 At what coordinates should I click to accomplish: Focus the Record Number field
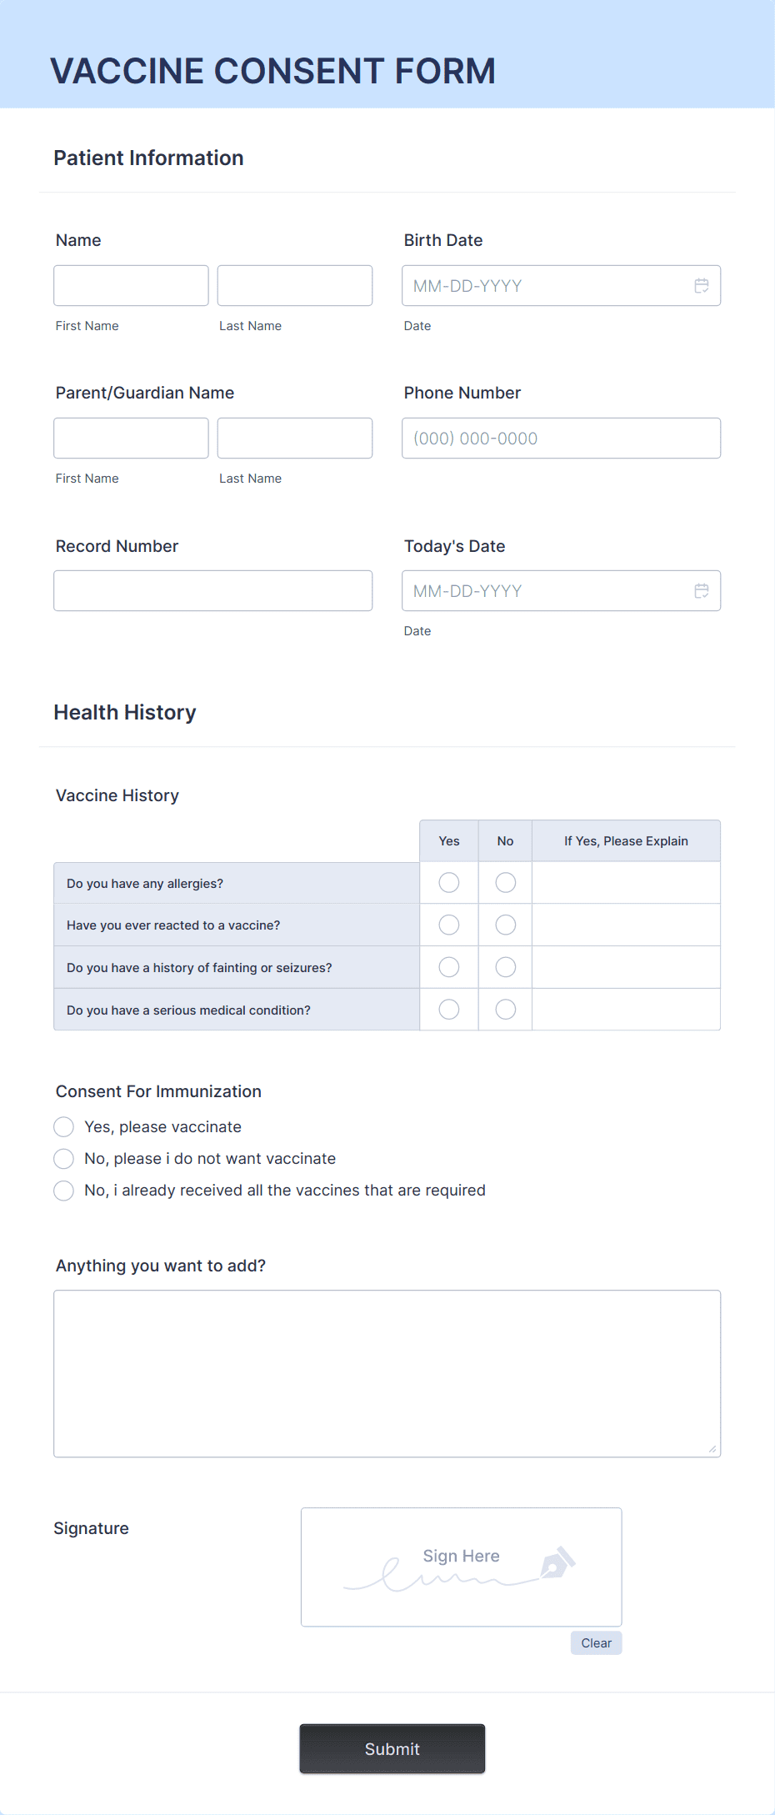[x=212, y=591]
